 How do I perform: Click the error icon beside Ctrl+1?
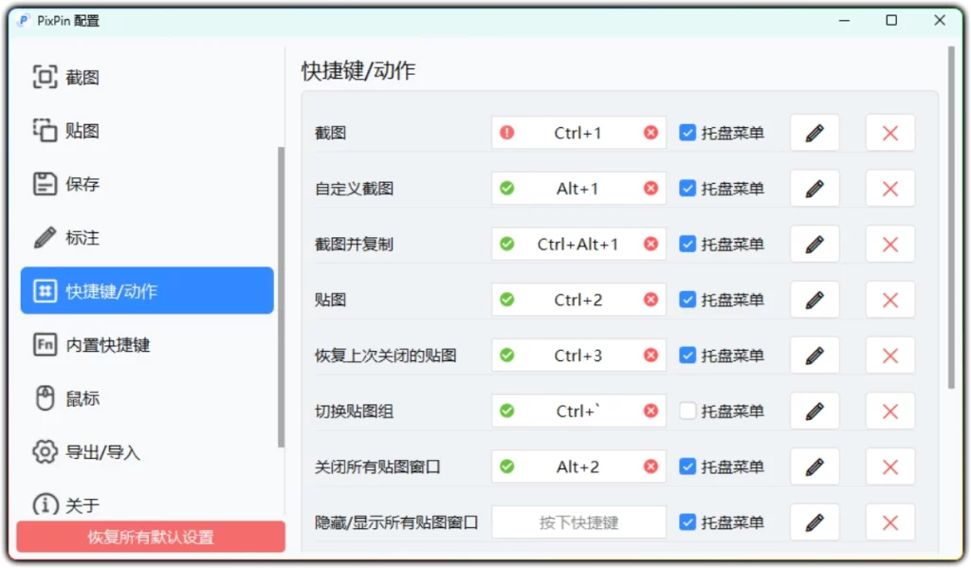506,133
